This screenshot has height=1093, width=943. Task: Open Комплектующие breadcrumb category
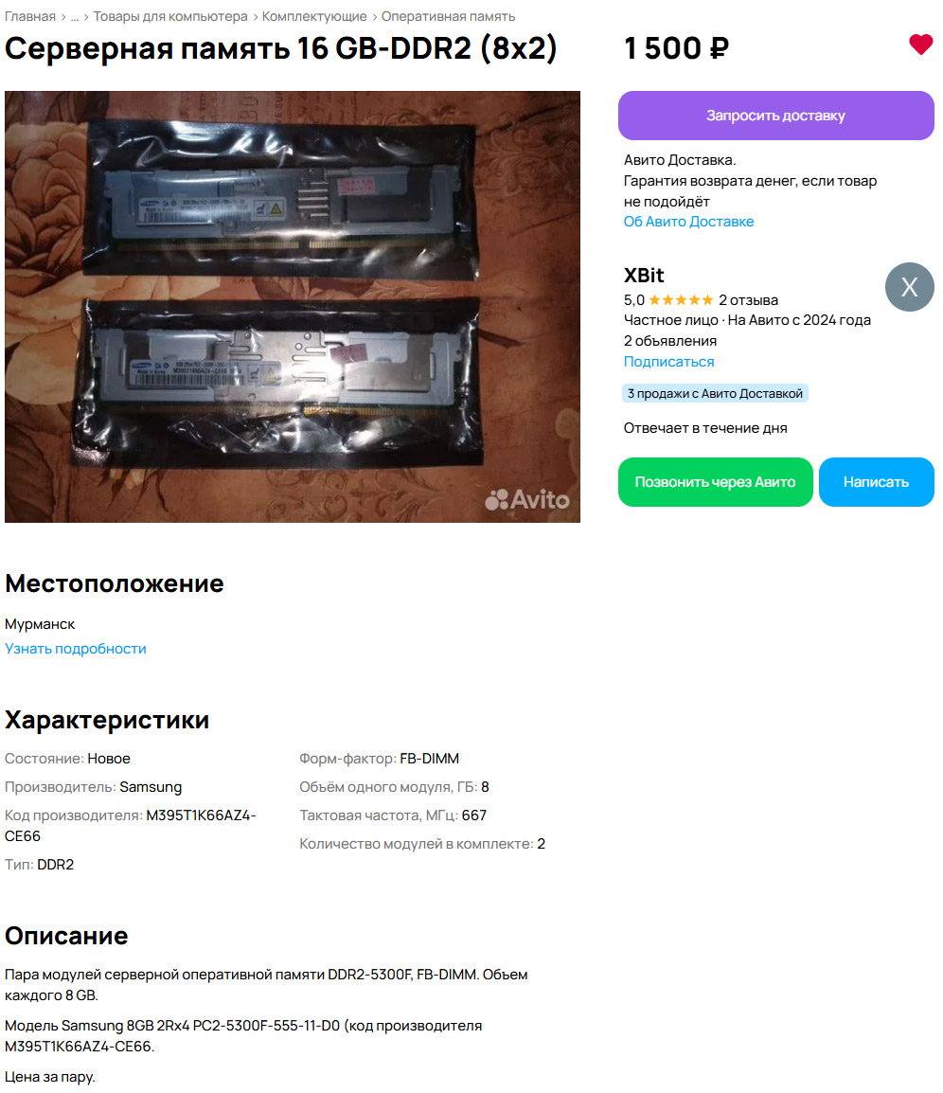tap(314, 16)
